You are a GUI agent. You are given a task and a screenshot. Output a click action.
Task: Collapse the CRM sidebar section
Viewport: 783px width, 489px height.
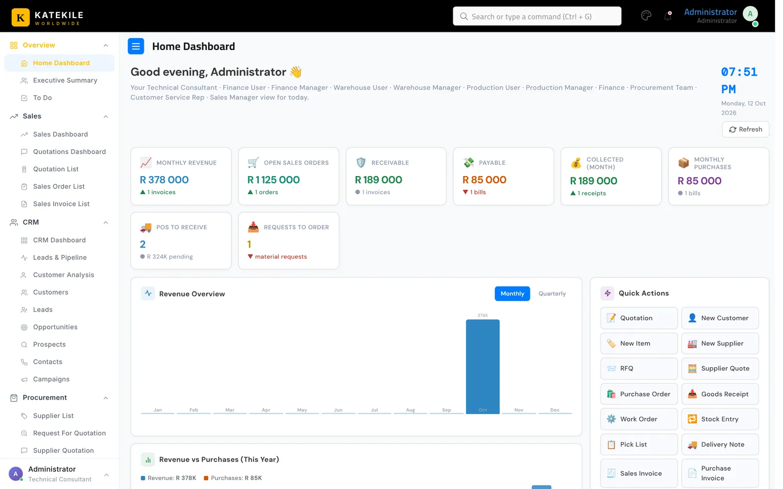click(106, 222)
